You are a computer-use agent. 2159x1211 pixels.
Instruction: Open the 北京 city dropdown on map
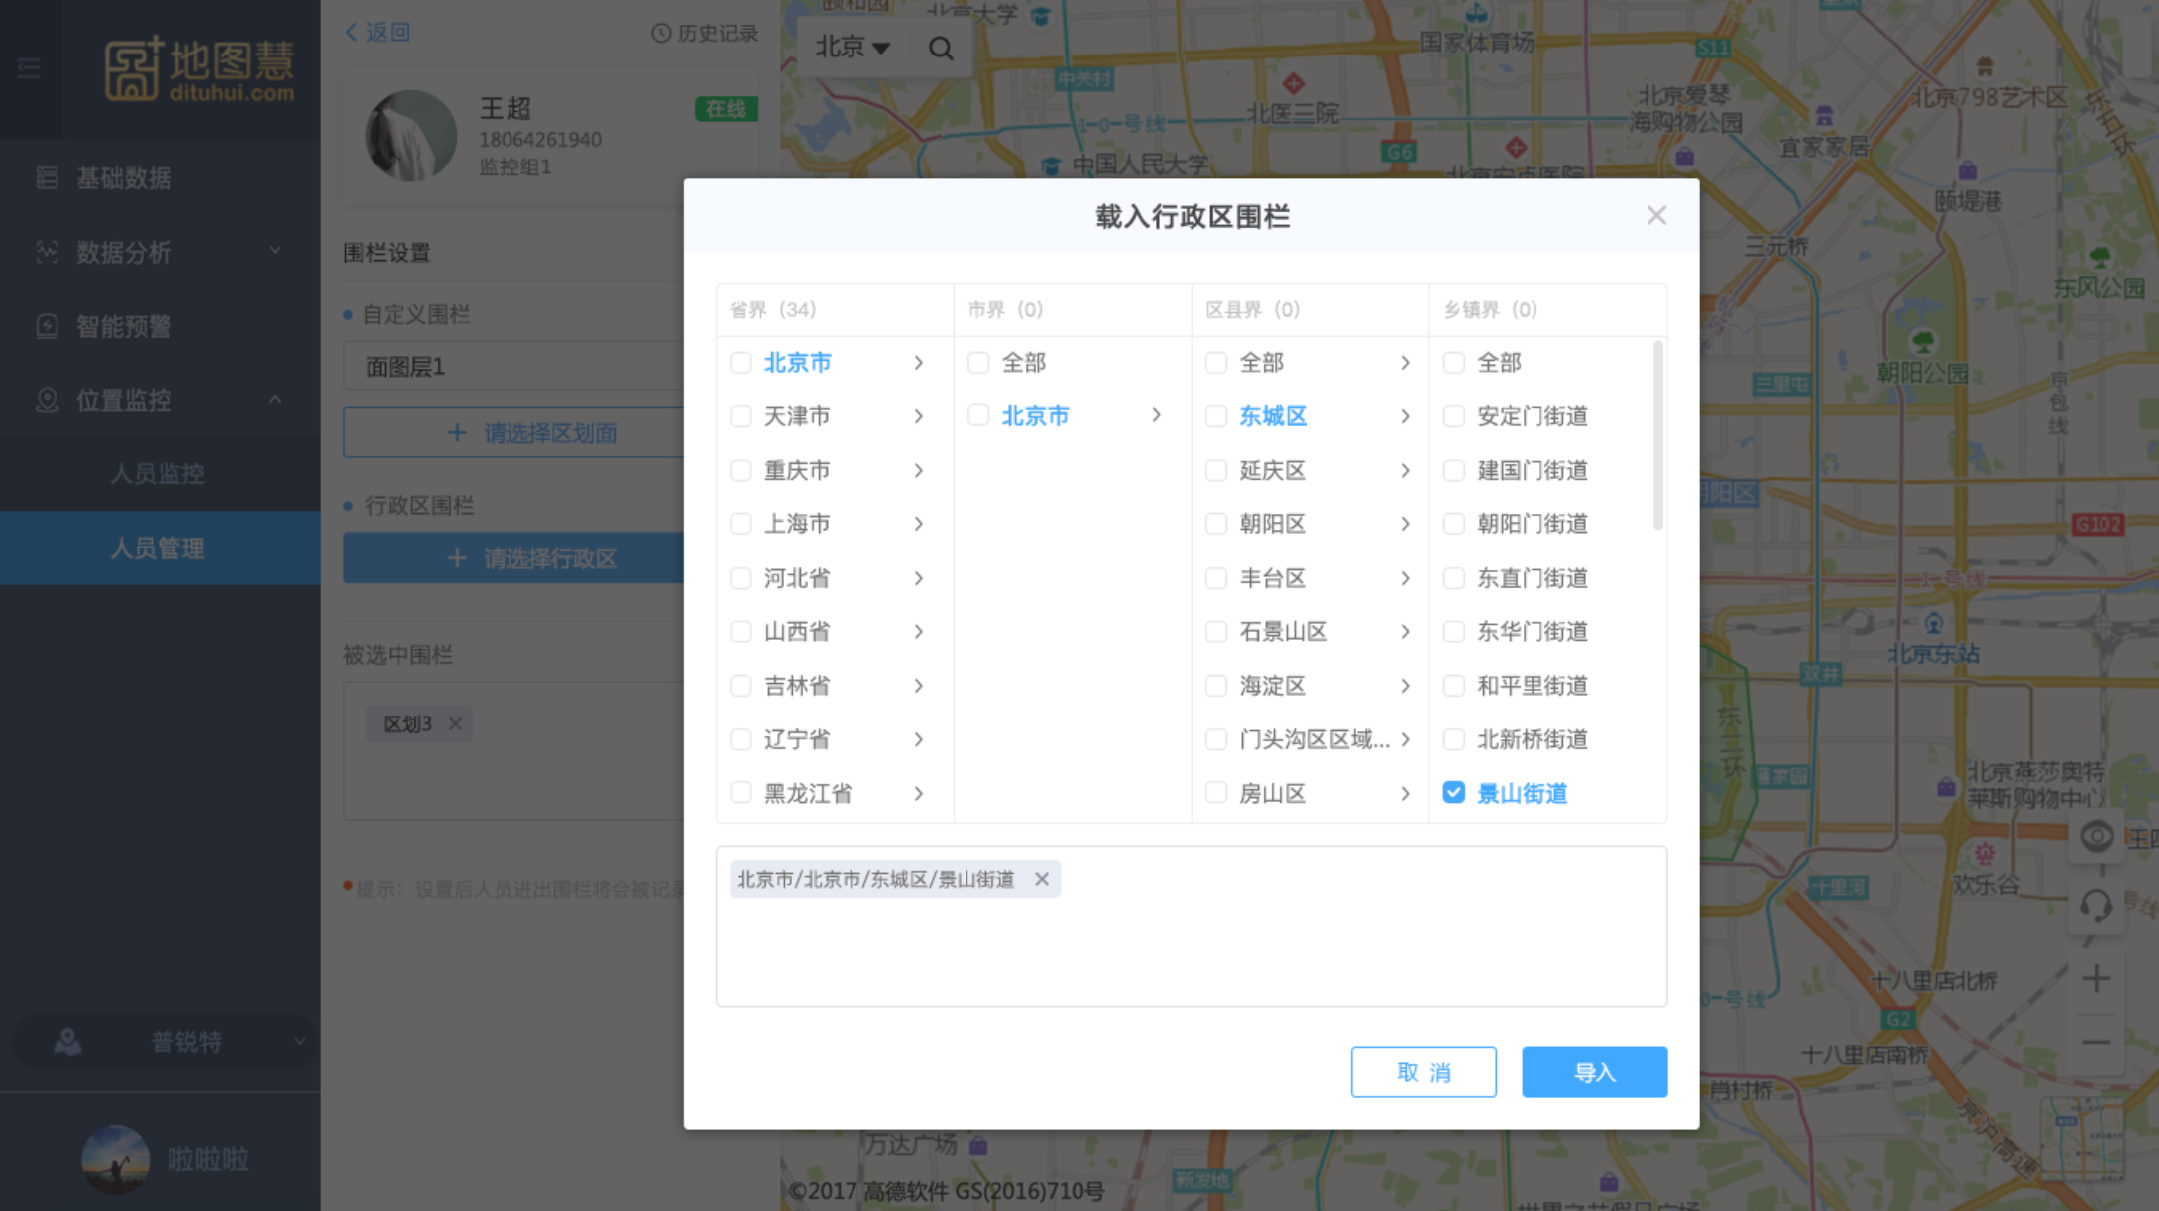coord(852,47)
